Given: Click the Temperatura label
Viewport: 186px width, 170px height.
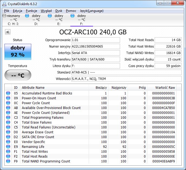Looking at the screenshot, I should tap(18, 66).
